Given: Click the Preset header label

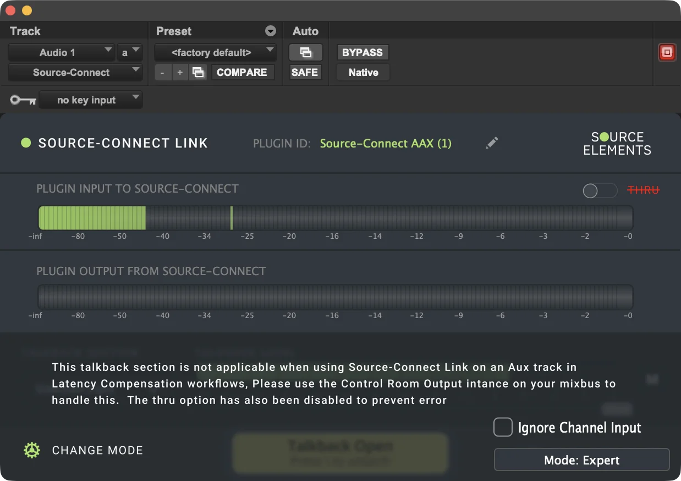Looking at the screenshot, I should coord(174,31).
